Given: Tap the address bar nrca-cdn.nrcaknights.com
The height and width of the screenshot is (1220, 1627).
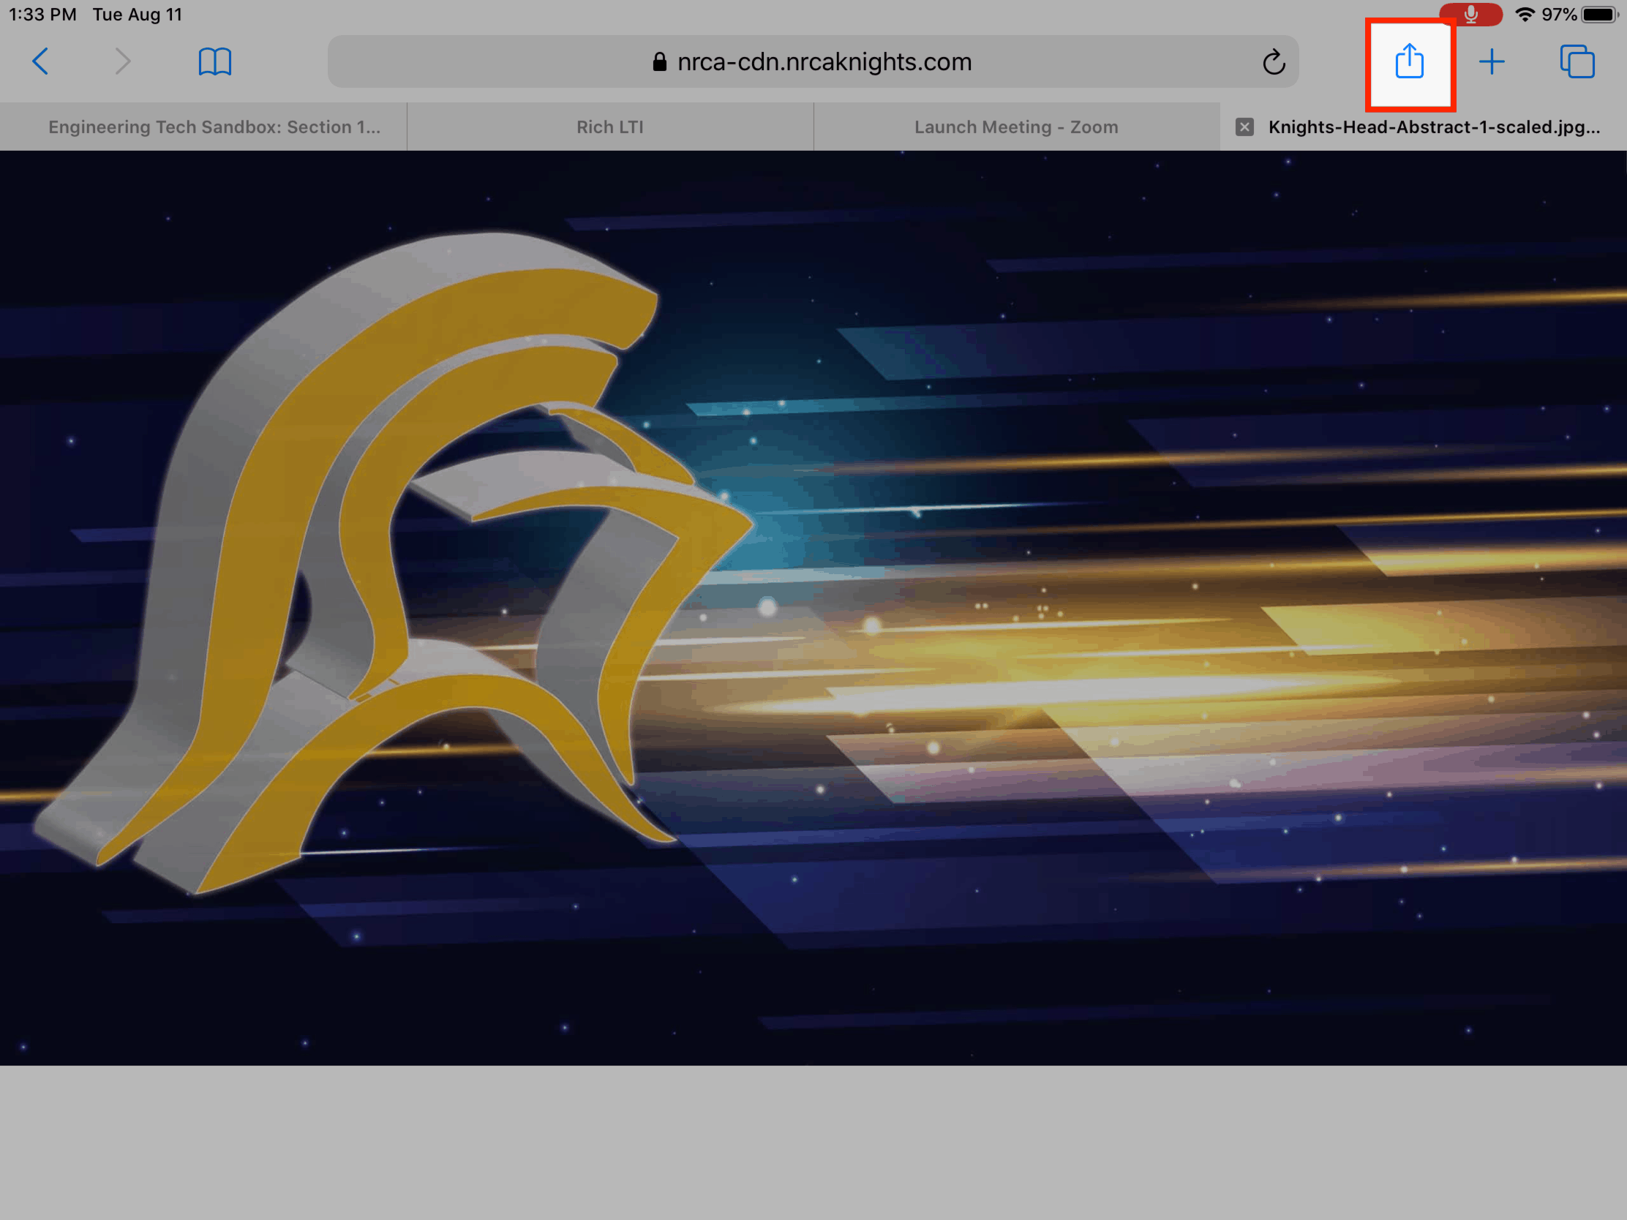Looking at the screenshot, I should [813, 61].
